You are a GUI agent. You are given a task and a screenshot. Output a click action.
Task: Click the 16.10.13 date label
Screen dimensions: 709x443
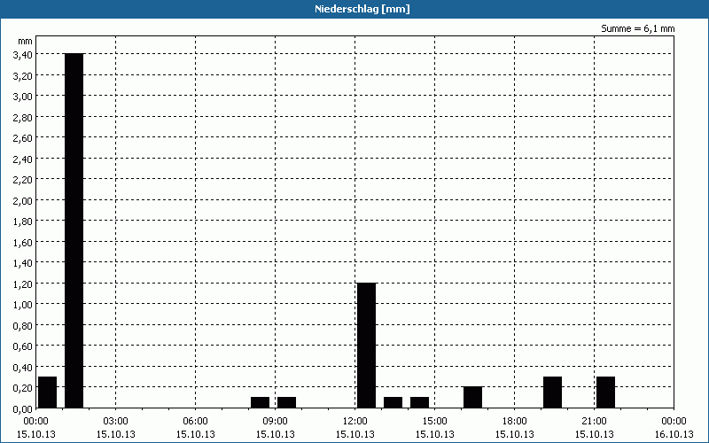click(x=674, y=434)
